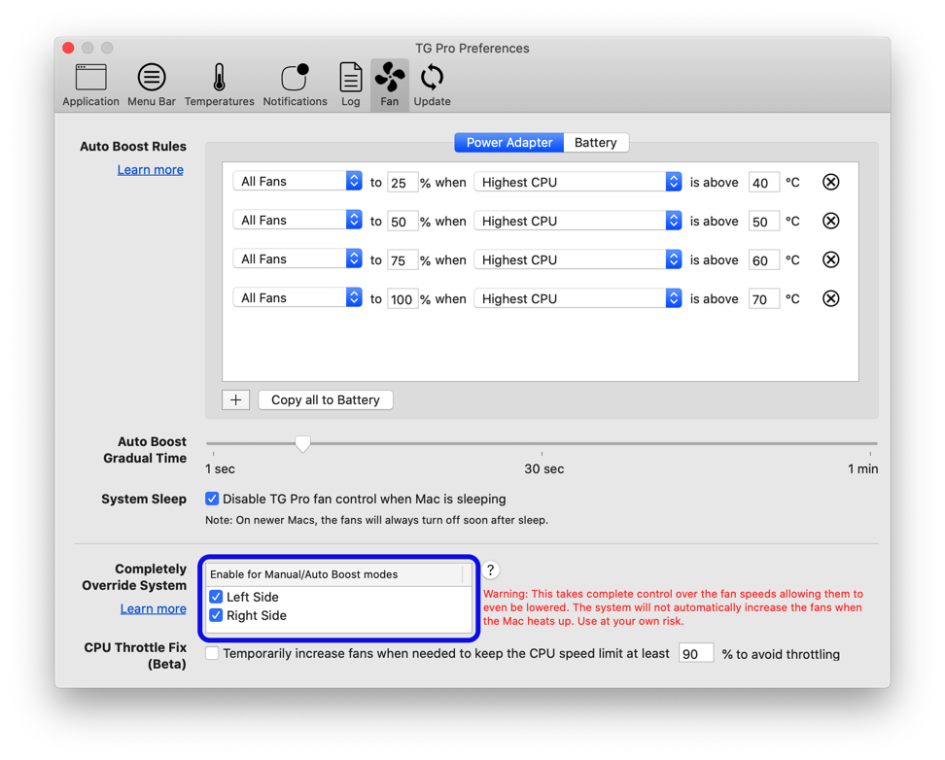The image size is (945, 760).
Task: Click the fan speed field showing 100
Action: click(x=402, y=298)
